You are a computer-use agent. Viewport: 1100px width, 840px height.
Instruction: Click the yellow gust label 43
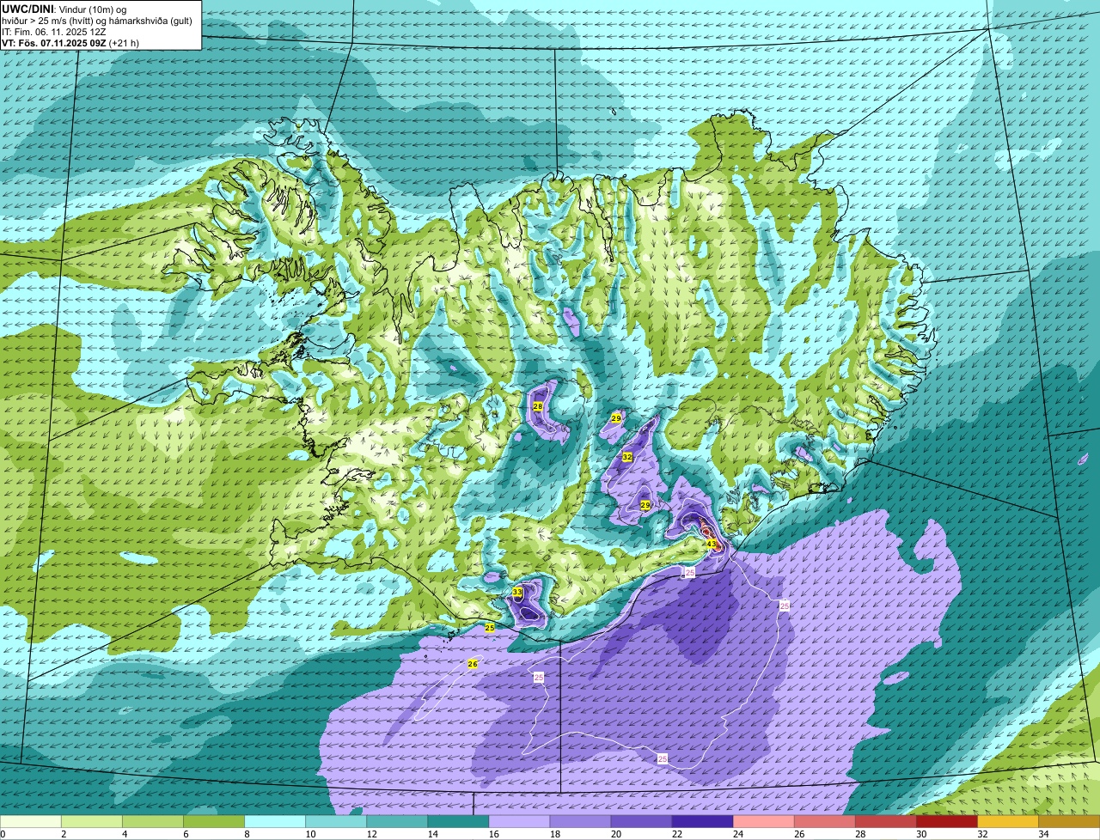point(712,544)
